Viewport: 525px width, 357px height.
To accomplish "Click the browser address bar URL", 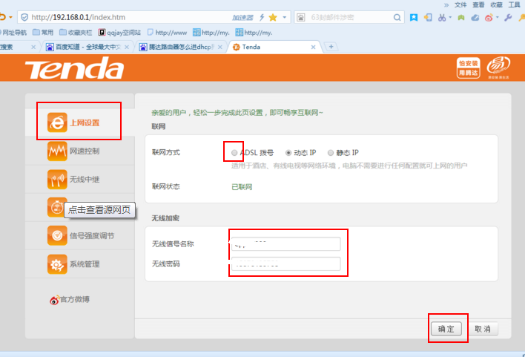I will pyautogui.click(x=79, y=17).
